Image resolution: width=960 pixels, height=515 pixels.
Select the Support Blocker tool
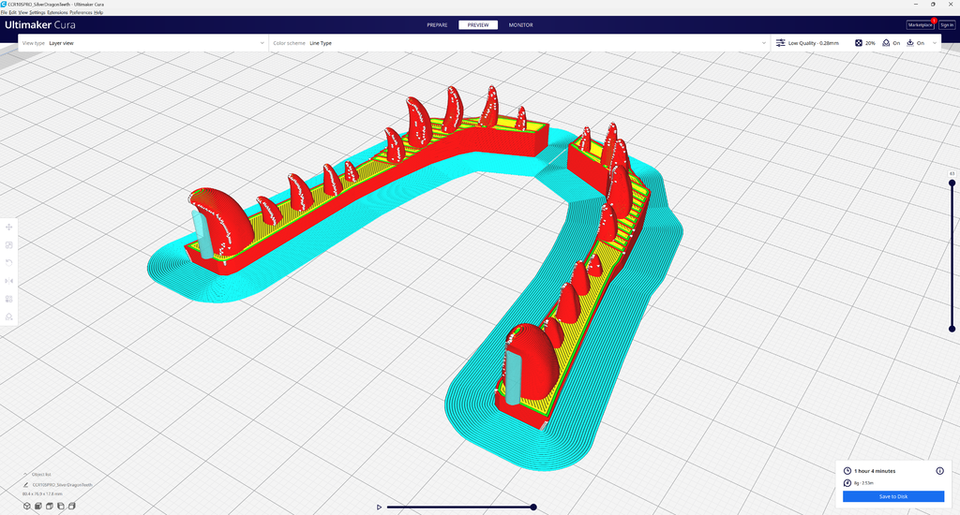tap(8, 316)
